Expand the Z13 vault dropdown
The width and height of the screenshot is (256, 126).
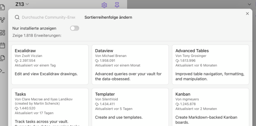pyautogui.click(x=22, y=4)
